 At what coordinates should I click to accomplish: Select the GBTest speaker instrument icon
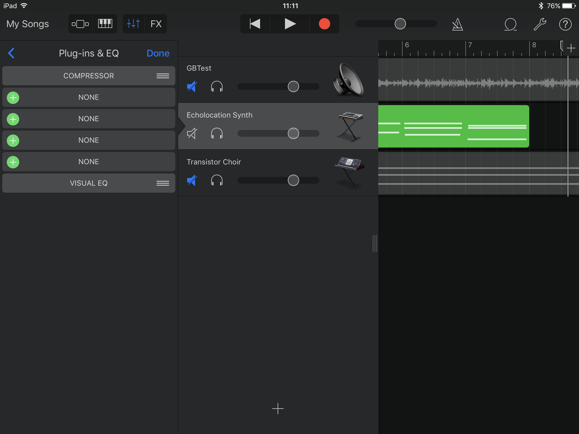click(x=349, y=80)
